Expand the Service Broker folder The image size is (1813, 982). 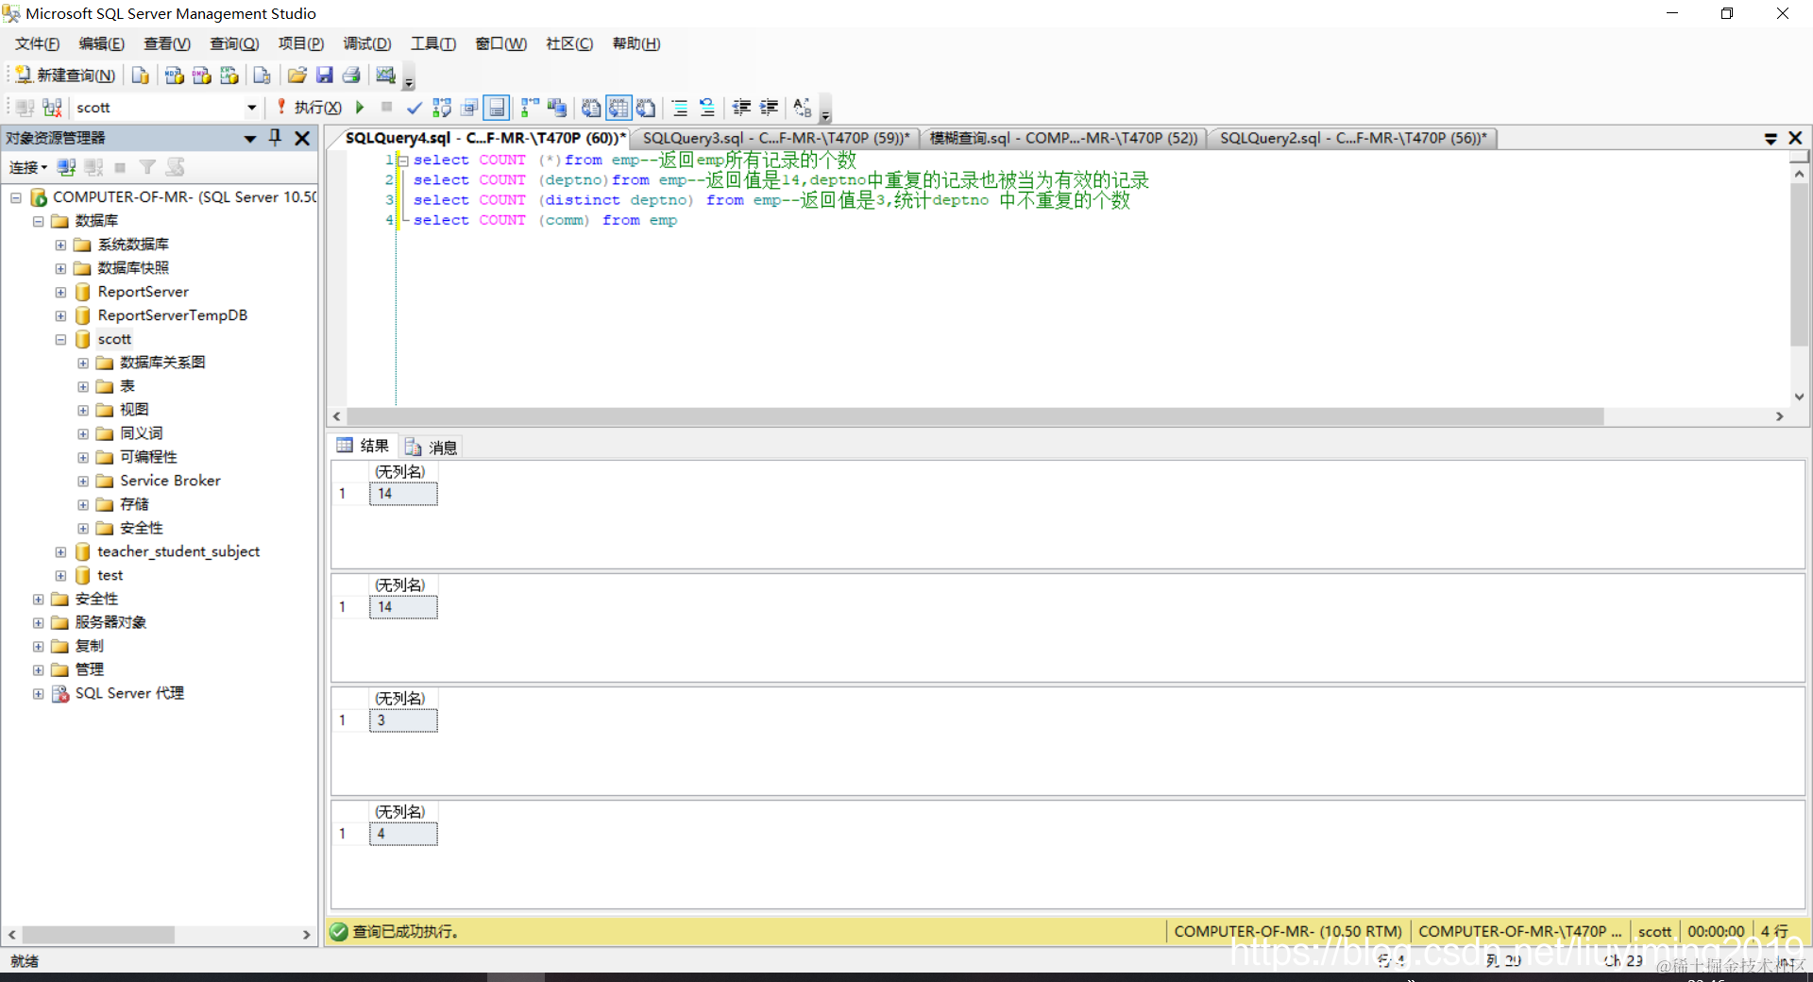(83, 481)
